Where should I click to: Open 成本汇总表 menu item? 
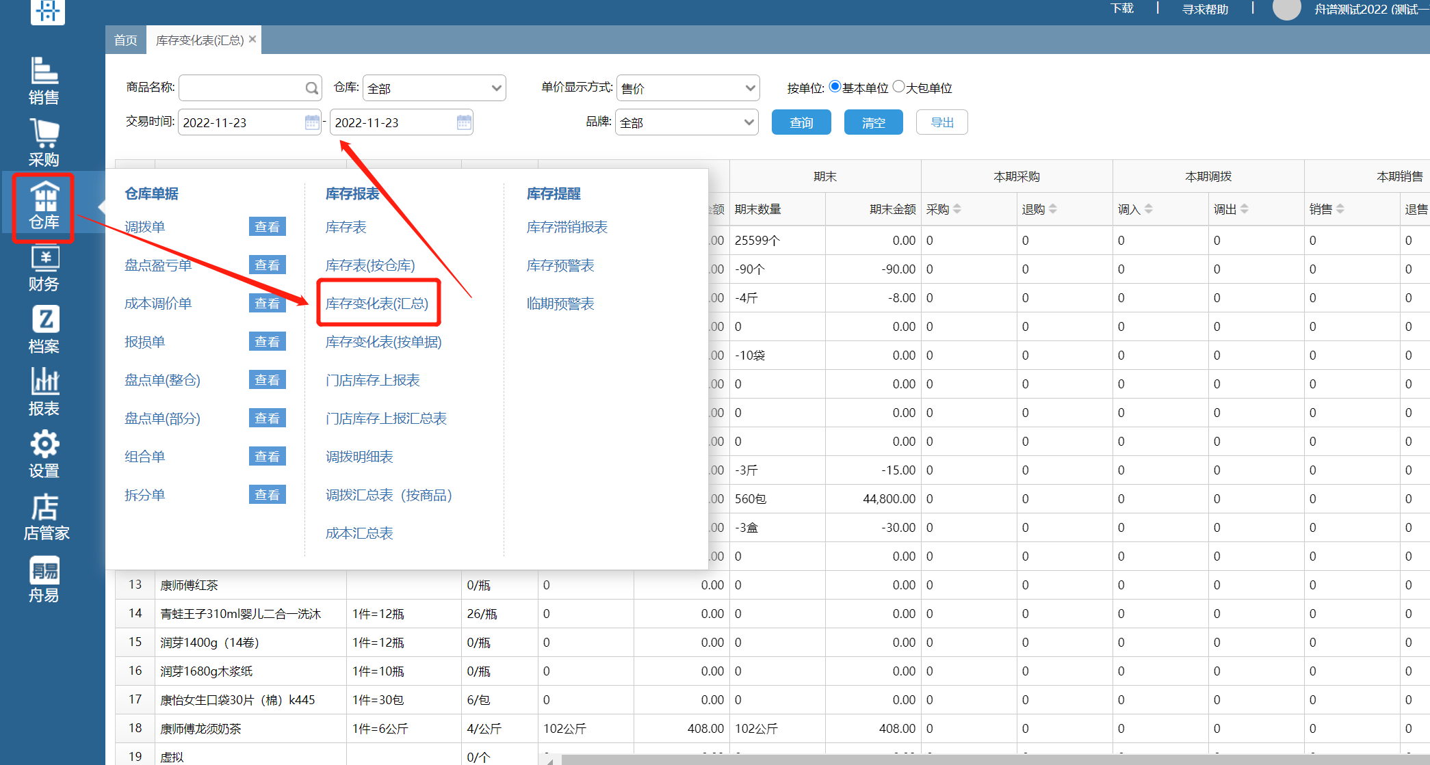click(359, 533)
